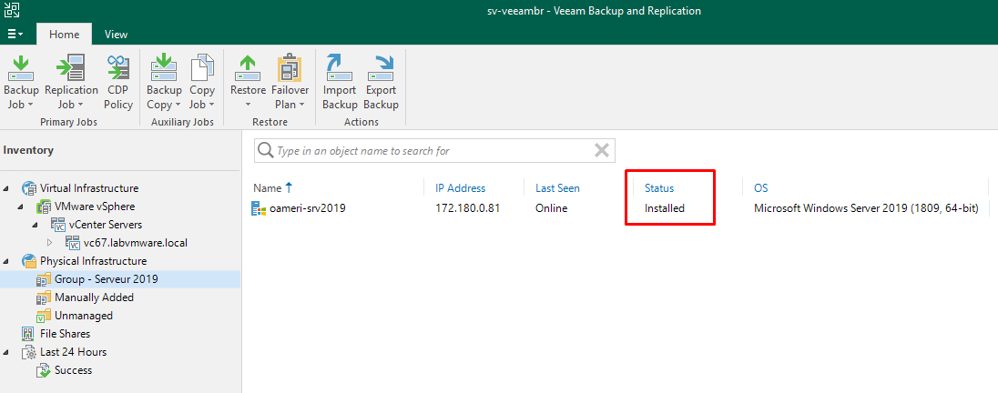Viewport: 998px width, 393px height.
Task: Click the Inventory pane heading
Action: [x=28, y=151]
